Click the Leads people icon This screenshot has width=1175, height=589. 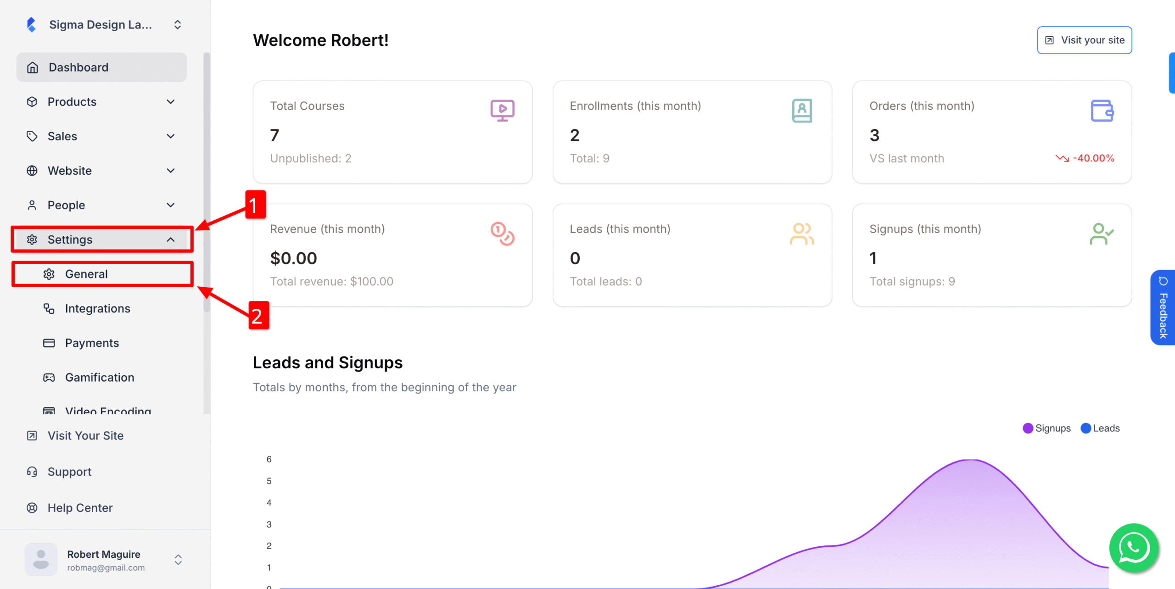[801, 234]
